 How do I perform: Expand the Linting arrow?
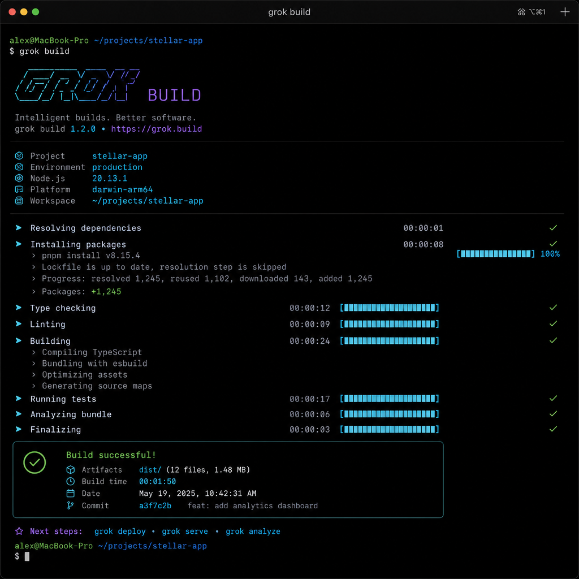[19, 323]
